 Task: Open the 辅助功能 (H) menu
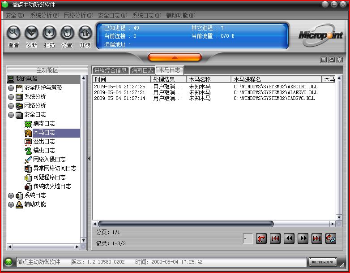click(180, 15)
